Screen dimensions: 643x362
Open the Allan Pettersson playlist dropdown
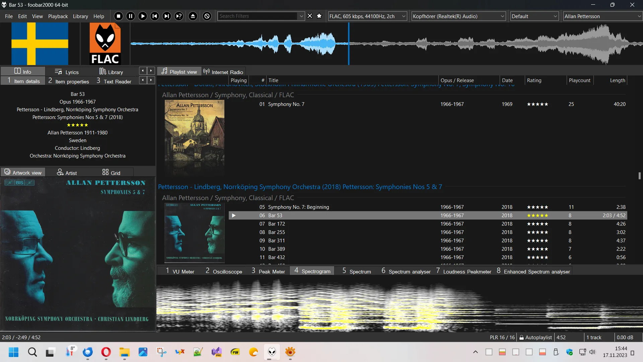click(639, 16)
